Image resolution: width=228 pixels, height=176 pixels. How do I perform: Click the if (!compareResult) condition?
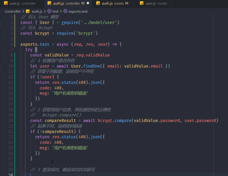point(53,131)
